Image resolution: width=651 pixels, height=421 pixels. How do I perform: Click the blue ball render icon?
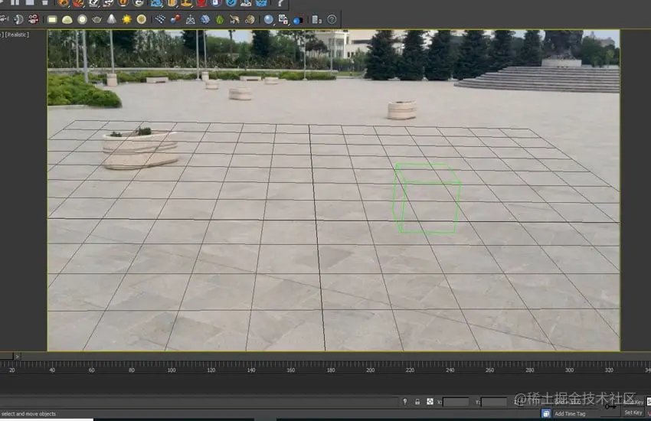point(298,21)
